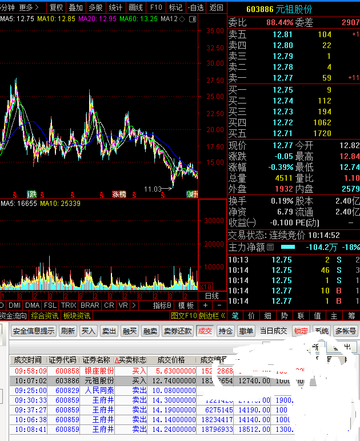Switch to the FSL indicator tab

click(x=50, y=305)
